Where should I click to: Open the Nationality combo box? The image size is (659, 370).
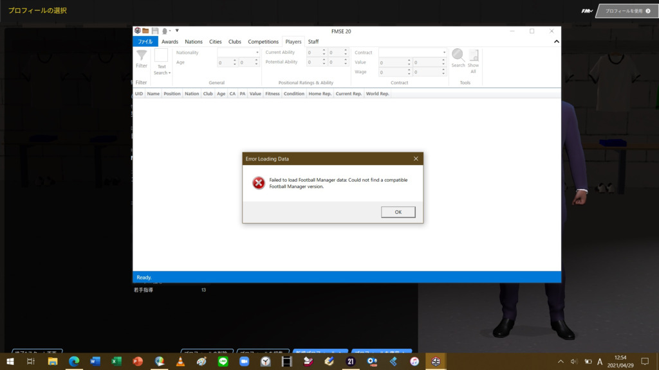238,53
